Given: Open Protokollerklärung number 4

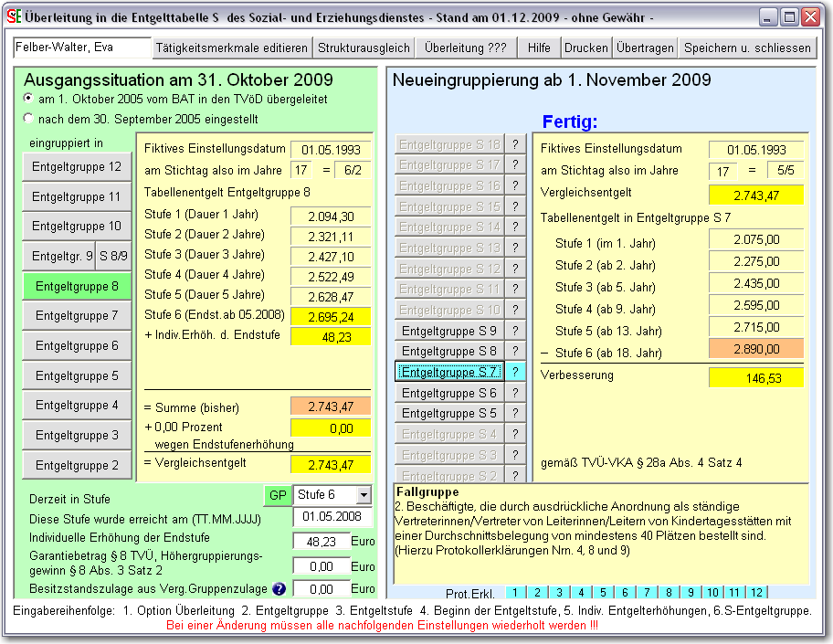Looking at the screenshot, I should click(x=581, y=593).
